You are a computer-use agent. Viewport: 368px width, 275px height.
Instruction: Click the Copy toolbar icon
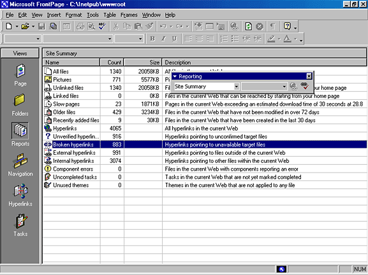point(127,26)
